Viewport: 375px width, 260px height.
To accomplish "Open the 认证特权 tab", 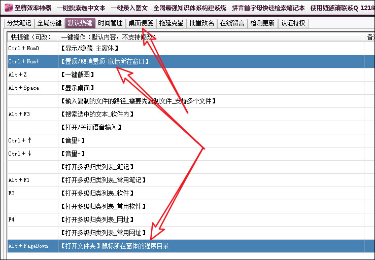I will tap(293, 23).
